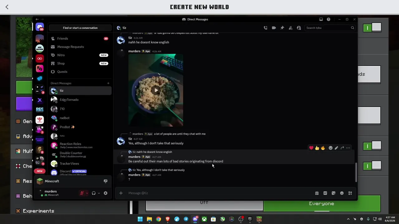Toggle the middle Minecraft switch behind Discord
The height and width of the screenshot is (224, 399).
pos(372,146)
